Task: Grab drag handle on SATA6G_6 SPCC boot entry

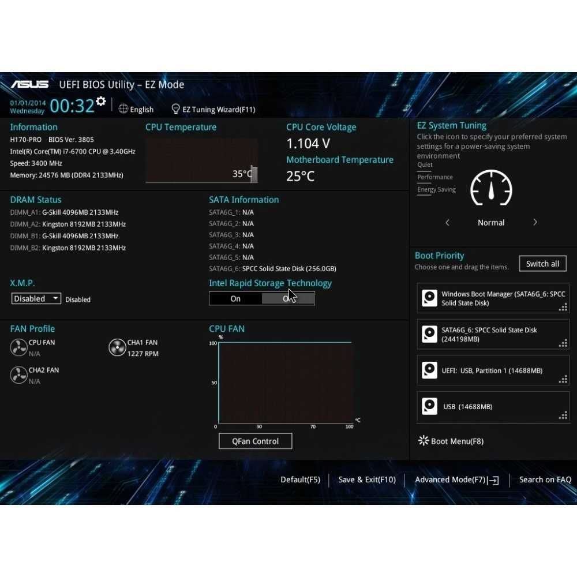Action: click(563, 344)
